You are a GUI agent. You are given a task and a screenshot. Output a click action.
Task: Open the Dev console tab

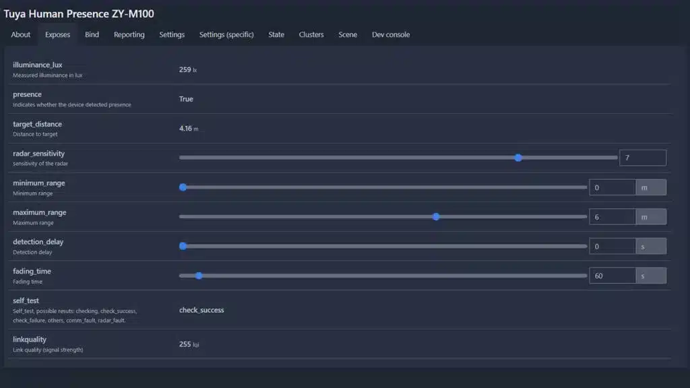pos(391,34)
